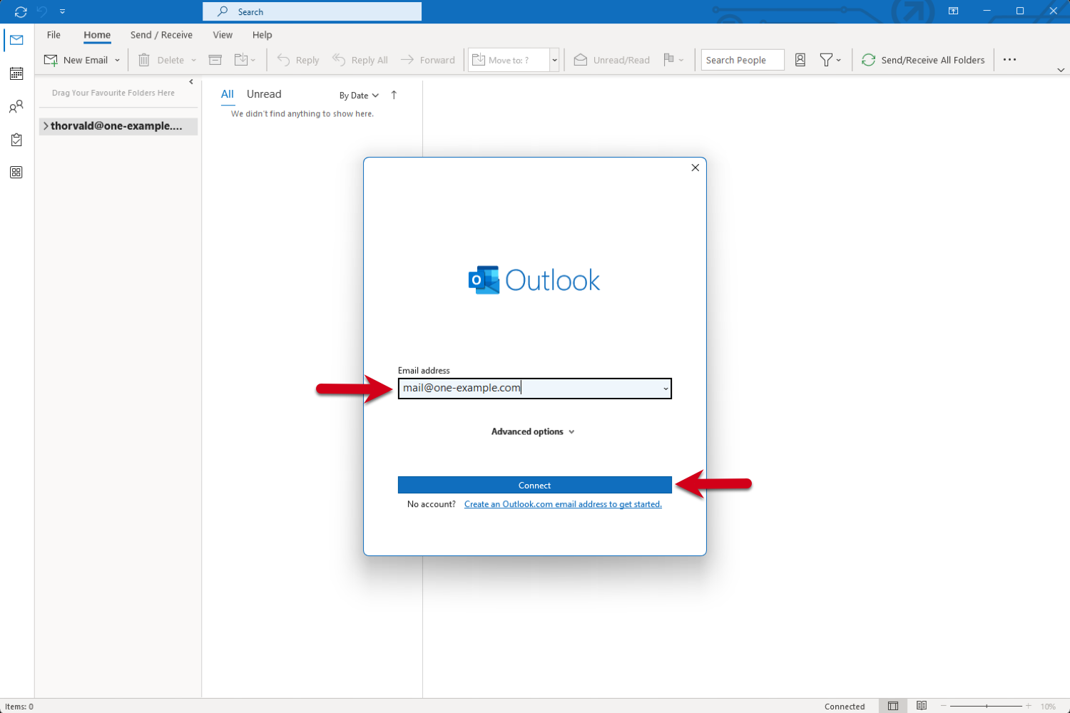Click the Filter Email funnel icon
This screenshot has height=713, width=1070.
click(x=826, y=60)
